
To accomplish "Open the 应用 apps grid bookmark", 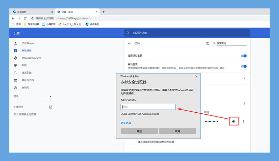I will click(16, 24).
